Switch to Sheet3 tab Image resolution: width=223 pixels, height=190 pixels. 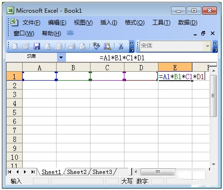(102, 172)
